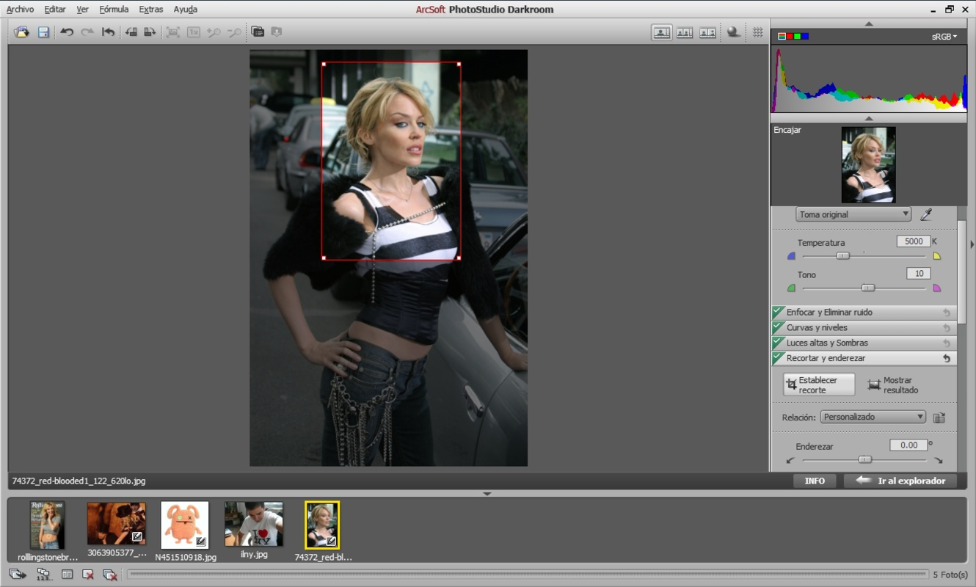Click the Establecer recorte button
The height and width of the screenshot is (587, 976).
(819, 385)
